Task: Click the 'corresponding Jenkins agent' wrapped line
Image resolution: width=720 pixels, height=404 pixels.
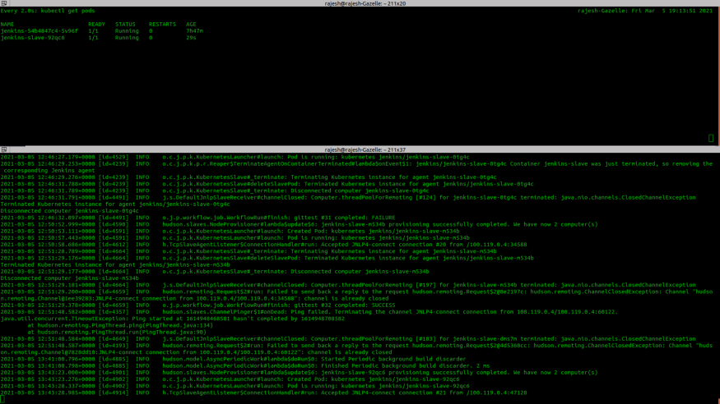Action: 49,171
